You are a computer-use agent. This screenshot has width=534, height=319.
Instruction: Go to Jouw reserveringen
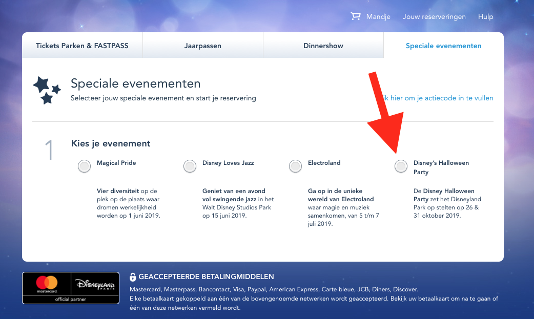[434, 16]
